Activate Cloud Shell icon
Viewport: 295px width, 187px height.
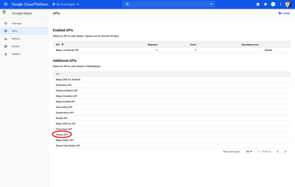pos(258,4)
